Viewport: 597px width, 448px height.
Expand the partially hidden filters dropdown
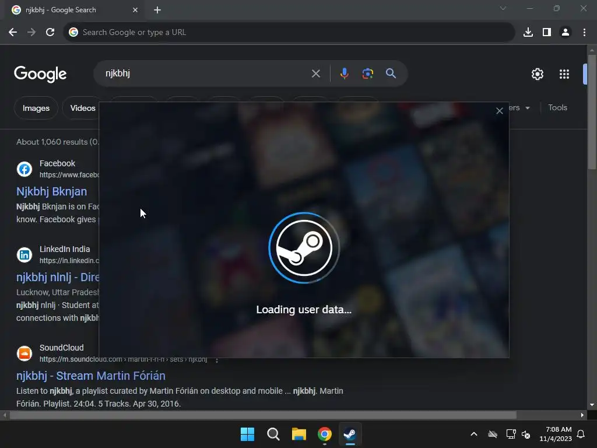[x=520, y=108]
